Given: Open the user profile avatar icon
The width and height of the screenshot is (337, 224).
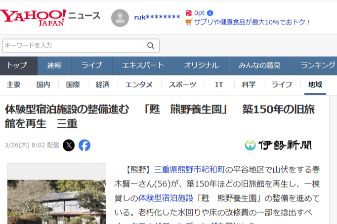Looking at the screenshot, I should (x=120, y=18).
